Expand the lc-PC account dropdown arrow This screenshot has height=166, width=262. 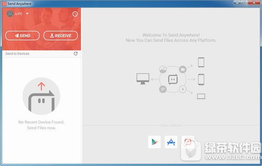coord(27,14)
